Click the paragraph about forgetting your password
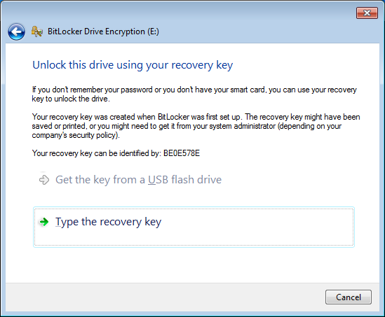Viewport: 385px width, 317px height. click(194, 94)
